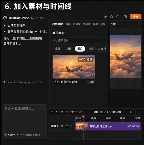144x145 pixels.
Task: Click the clip thumbnail on 视频1 track
Action: [82, 126]
